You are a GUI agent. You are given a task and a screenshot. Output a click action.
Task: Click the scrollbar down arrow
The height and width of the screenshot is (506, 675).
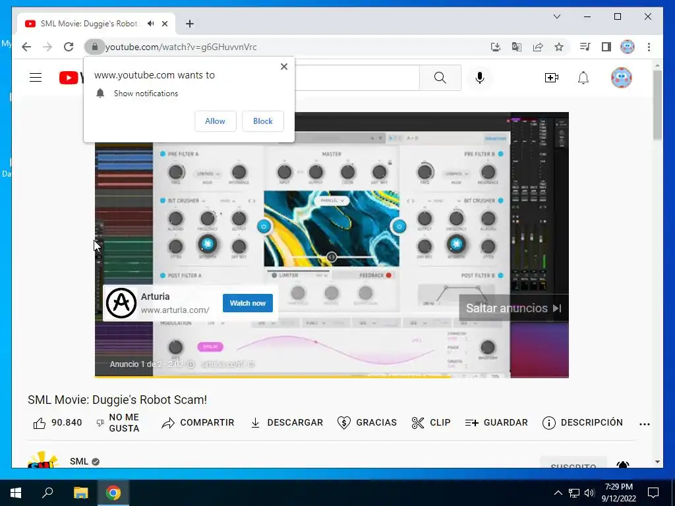pyautogui.click(x=657, y=462)
